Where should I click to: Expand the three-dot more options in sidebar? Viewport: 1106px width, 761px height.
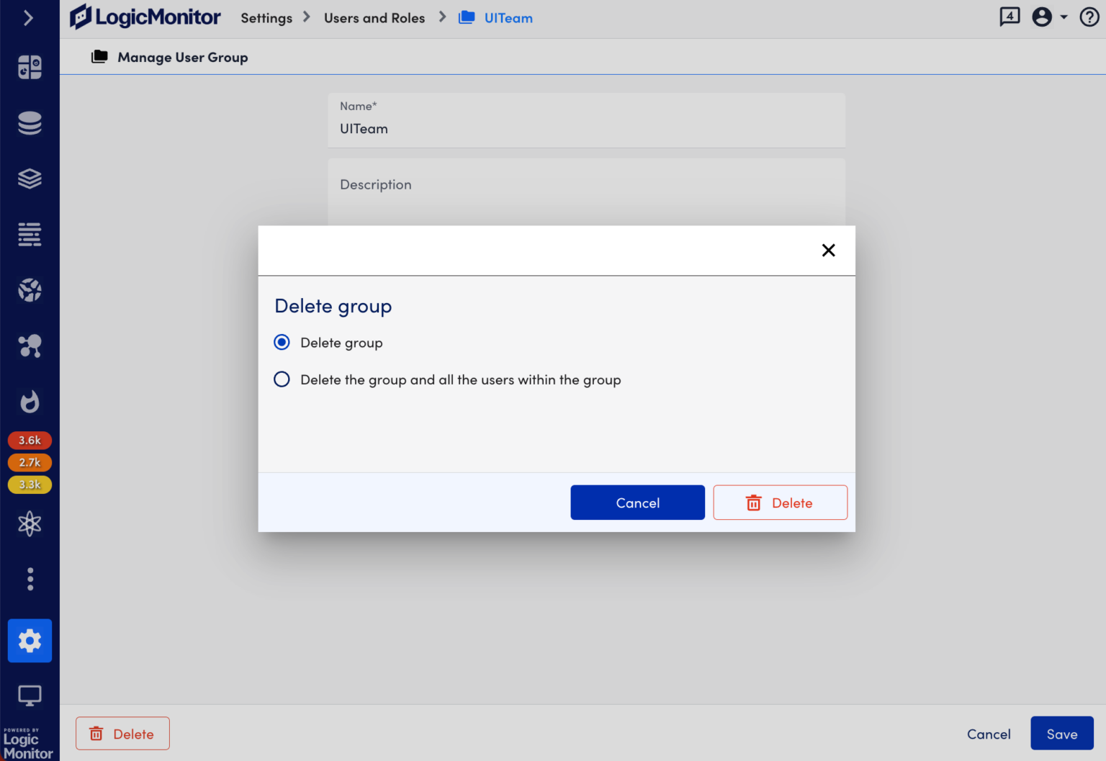pyautogui.click(x=30, y=578)
